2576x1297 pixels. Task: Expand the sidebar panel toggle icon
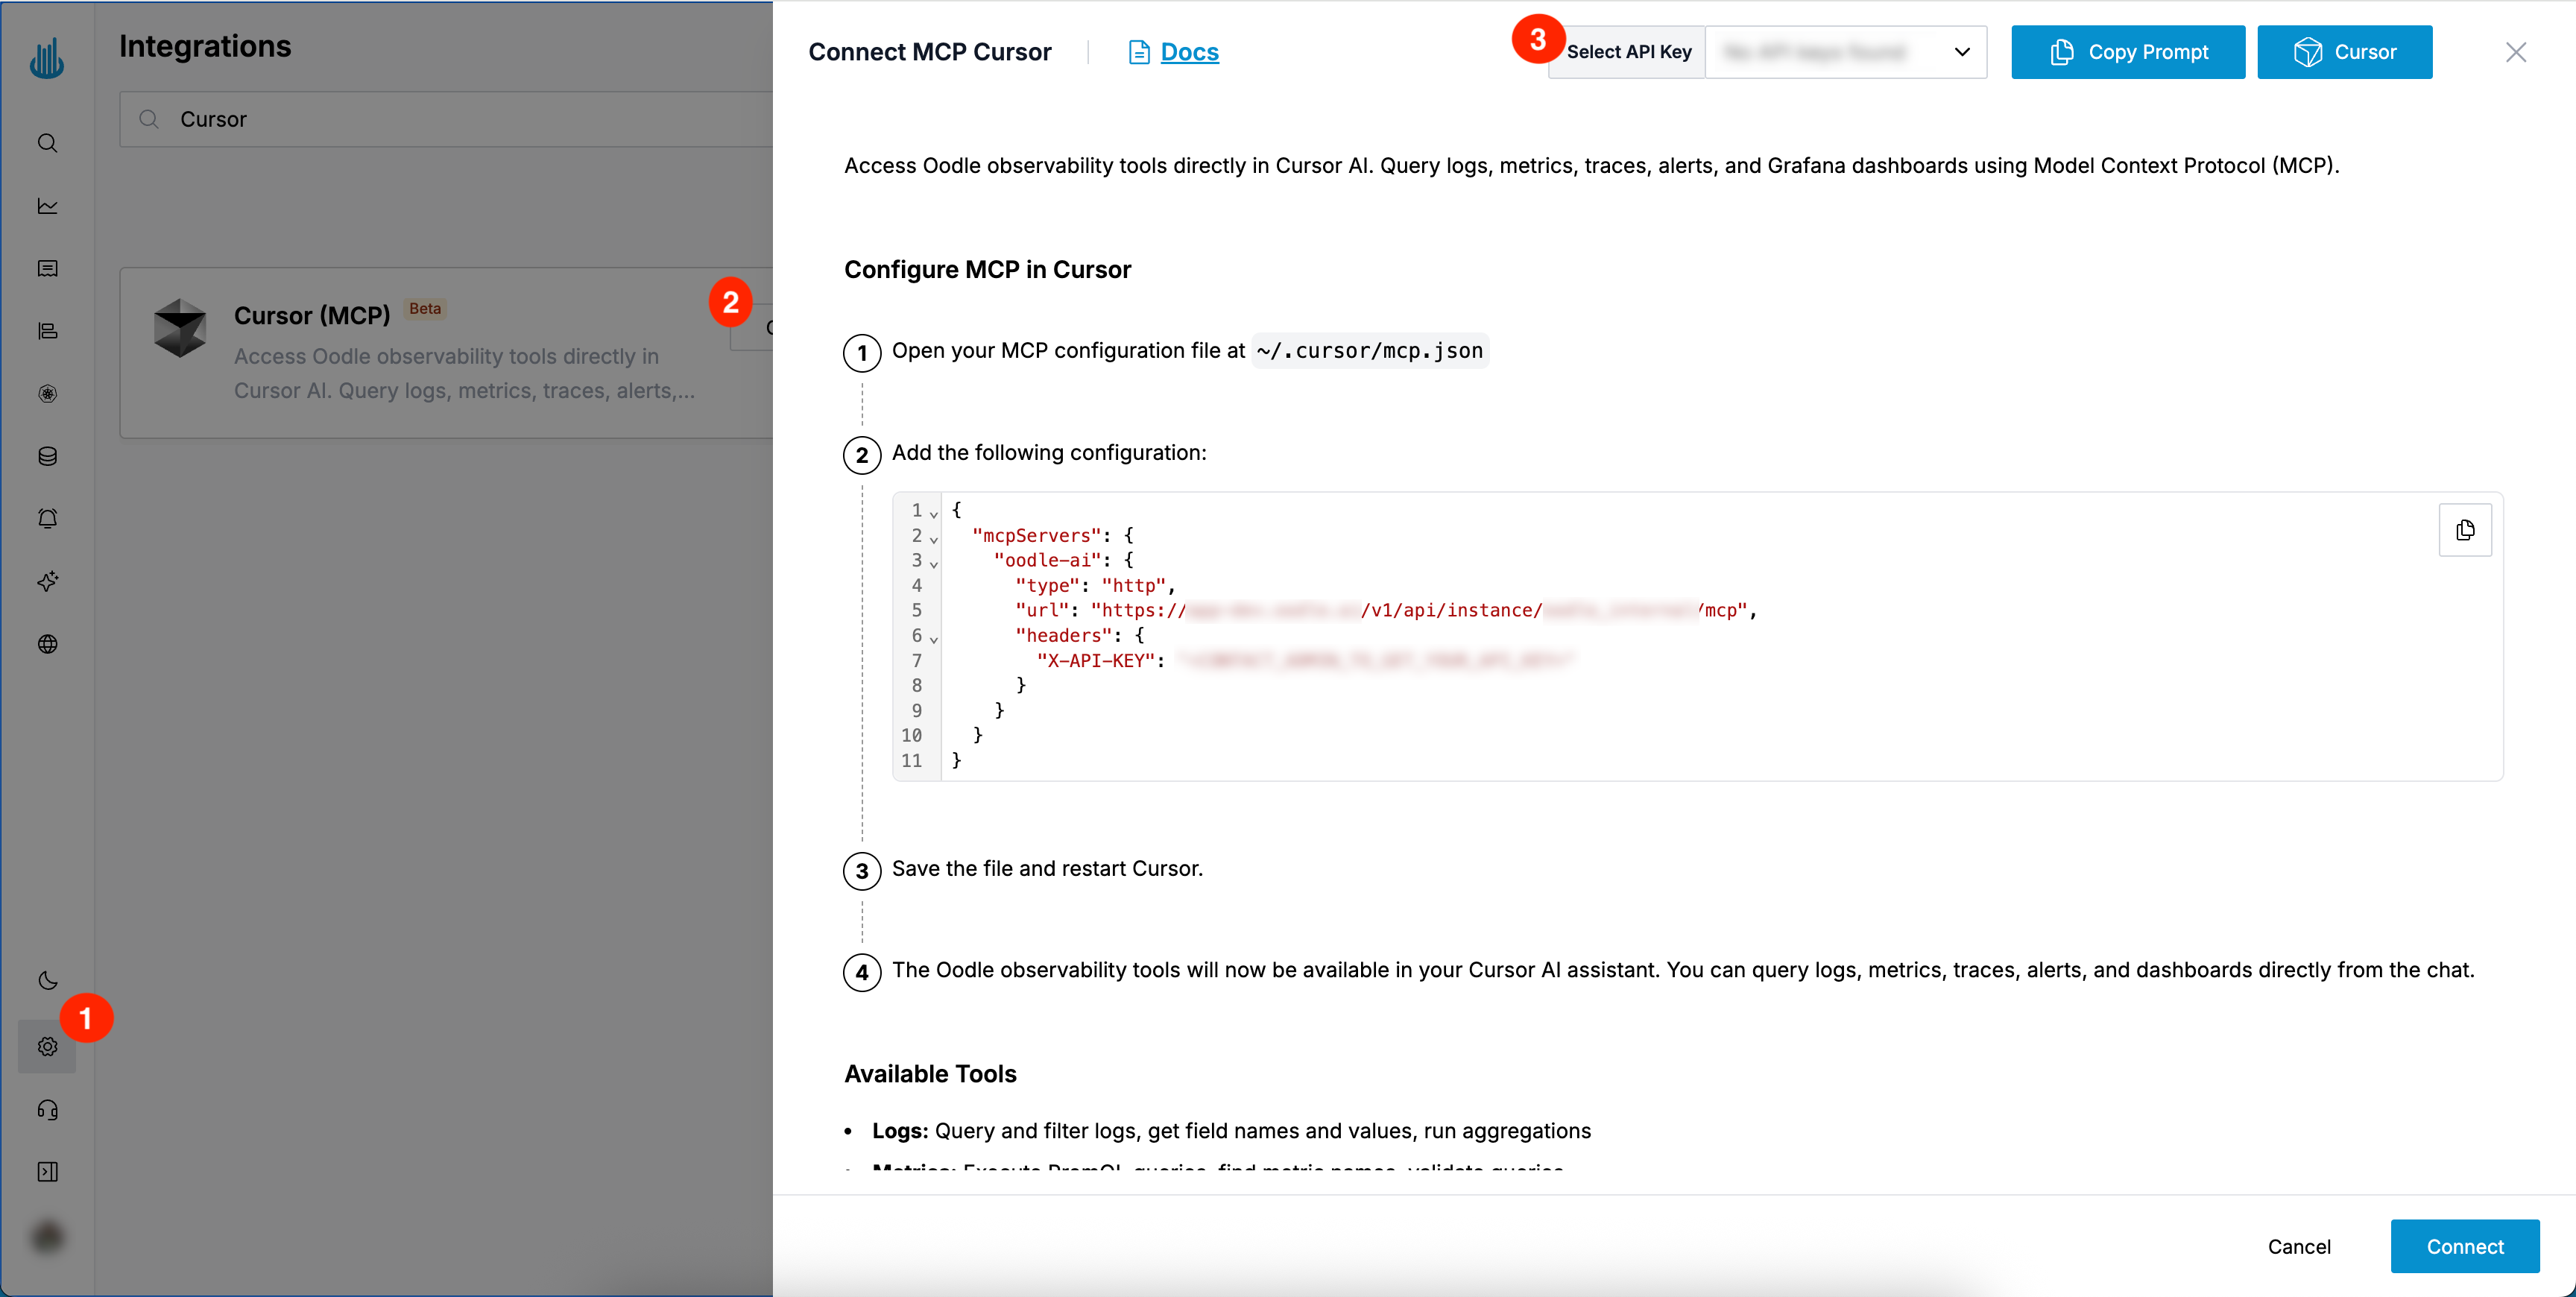click(x=47, y=1171)
